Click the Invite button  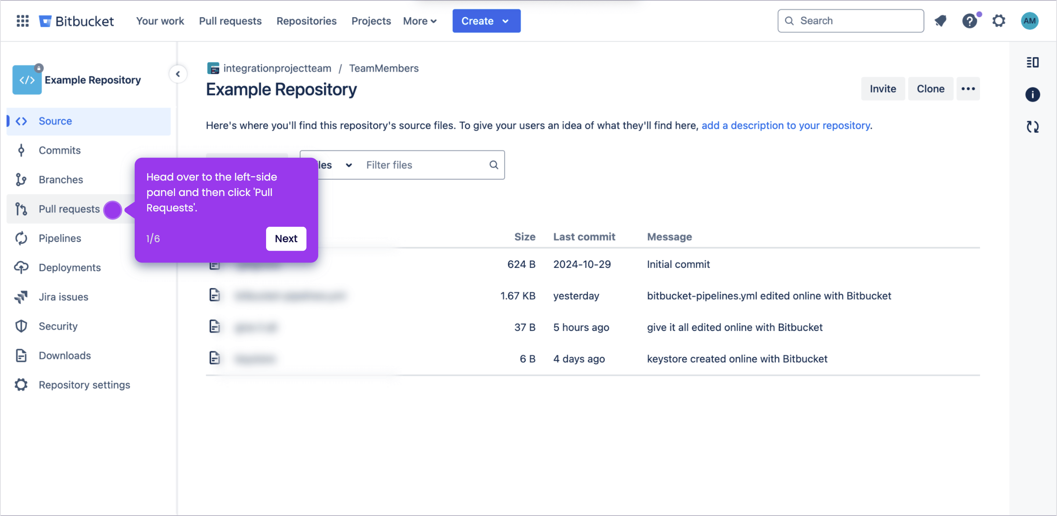click(x=883, y=88)
